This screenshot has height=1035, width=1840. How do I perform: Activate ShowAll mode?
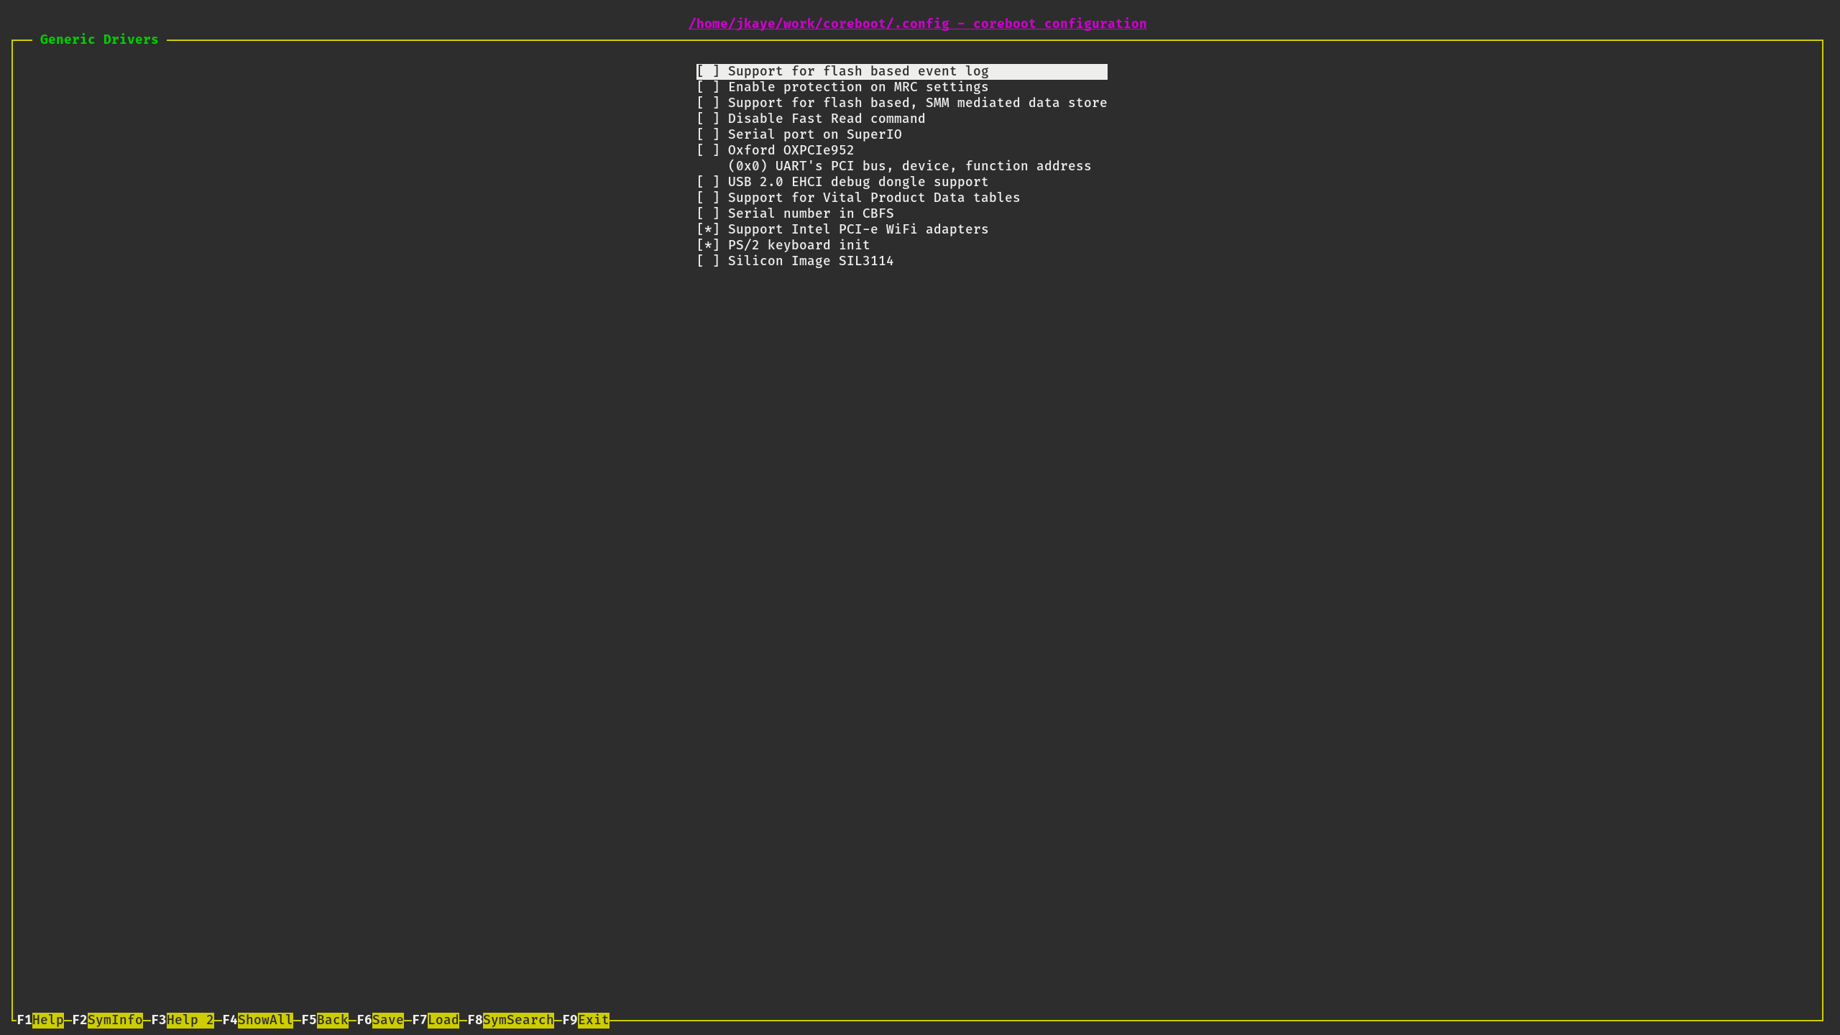(x=265, y=1020)
